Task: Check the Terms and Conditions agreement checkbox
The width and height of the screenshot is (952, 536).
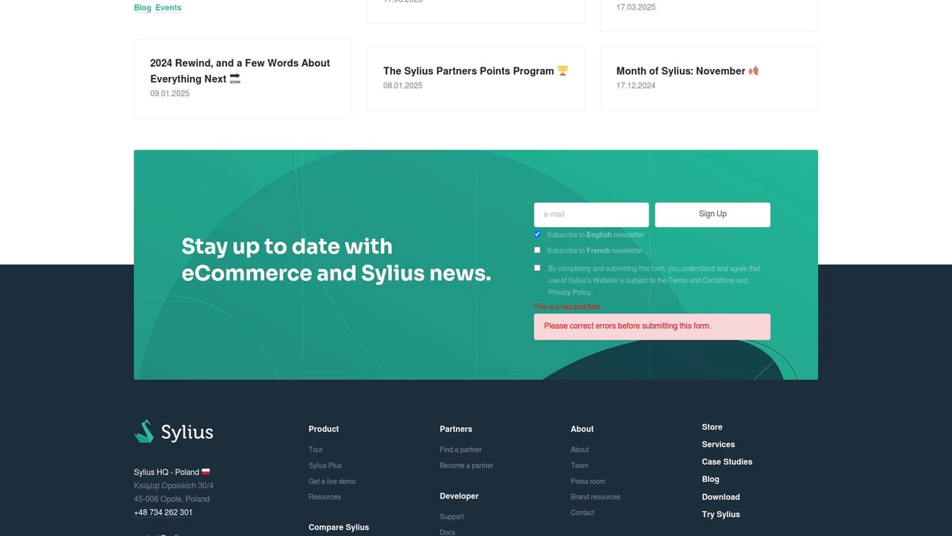Action: 537,268
